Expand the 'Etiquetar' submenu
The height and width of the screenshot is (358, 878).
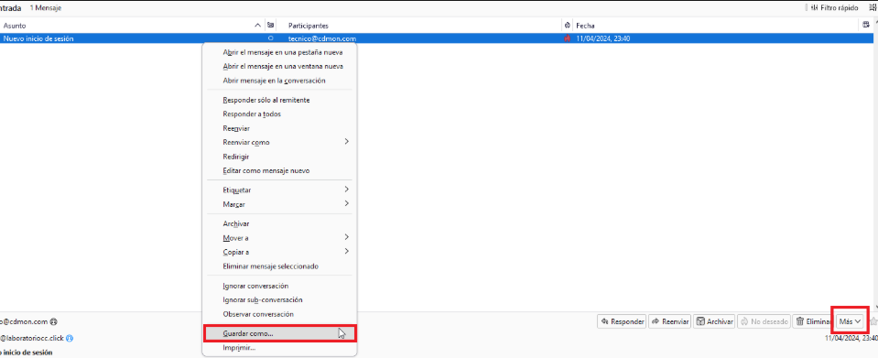[279, 190]
